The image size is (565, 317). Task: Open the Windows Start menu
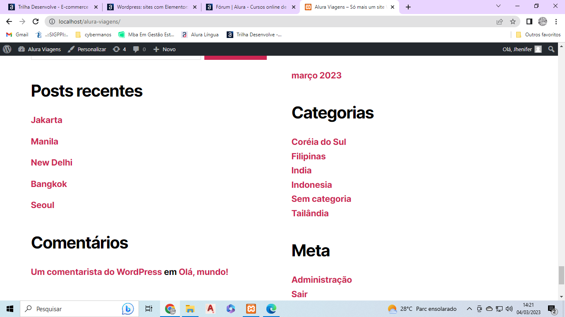click(10, 309)
